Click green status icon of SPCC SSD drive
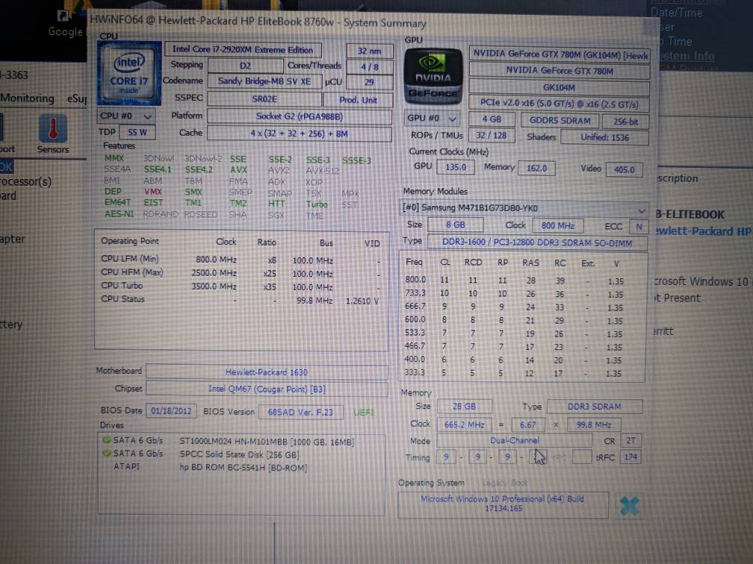Image resolution: width=753 pixels, height=564 pixels. click(x=107, y=454)
